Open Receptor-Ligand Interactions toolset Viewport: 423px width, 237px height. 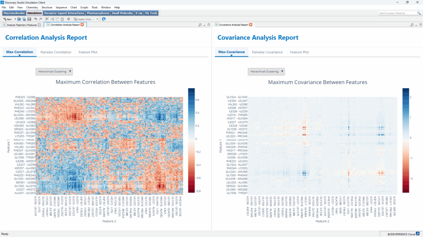point(64,13)
